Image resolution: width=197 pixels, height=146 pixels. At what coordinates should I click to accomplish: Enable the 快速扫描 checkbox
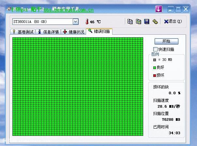coord(155,49)
